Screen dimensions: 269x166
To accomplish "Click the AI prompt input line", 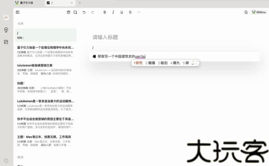I will tap(175, 56).
